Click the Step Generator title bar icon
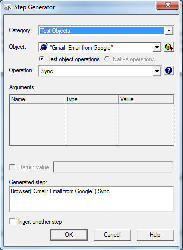183x250 pixels. (x=8, y=7)
